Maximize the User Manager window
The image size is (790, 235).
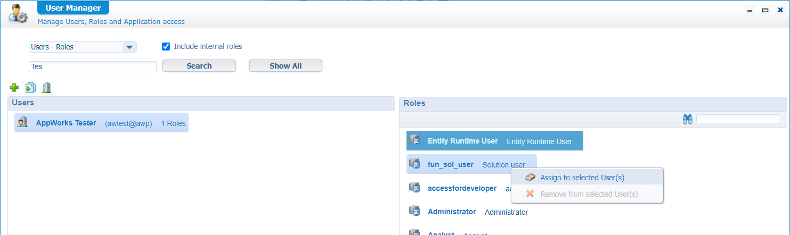click(x=765, y=10)
